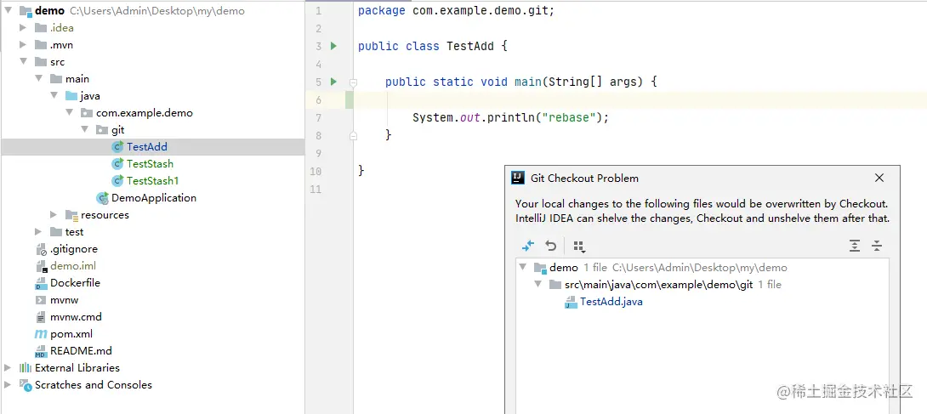This screenshot has width=927, height=414.
Task: Run the TestAdd class via line 3 gutter arrow
Action: tap(333, 46)
